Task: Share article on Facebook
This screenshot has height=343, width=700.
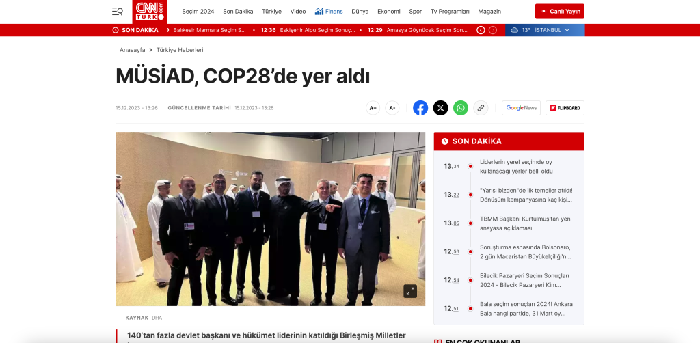Action: pyautogui.click(x=420, y=108)
